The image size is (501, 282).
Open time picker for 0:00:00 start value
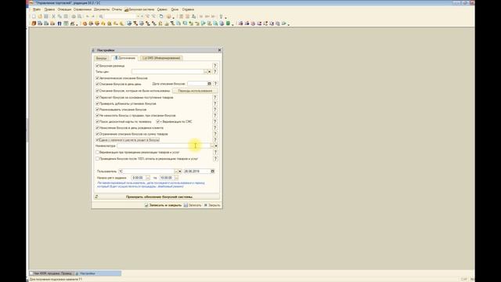coord(148,178)
